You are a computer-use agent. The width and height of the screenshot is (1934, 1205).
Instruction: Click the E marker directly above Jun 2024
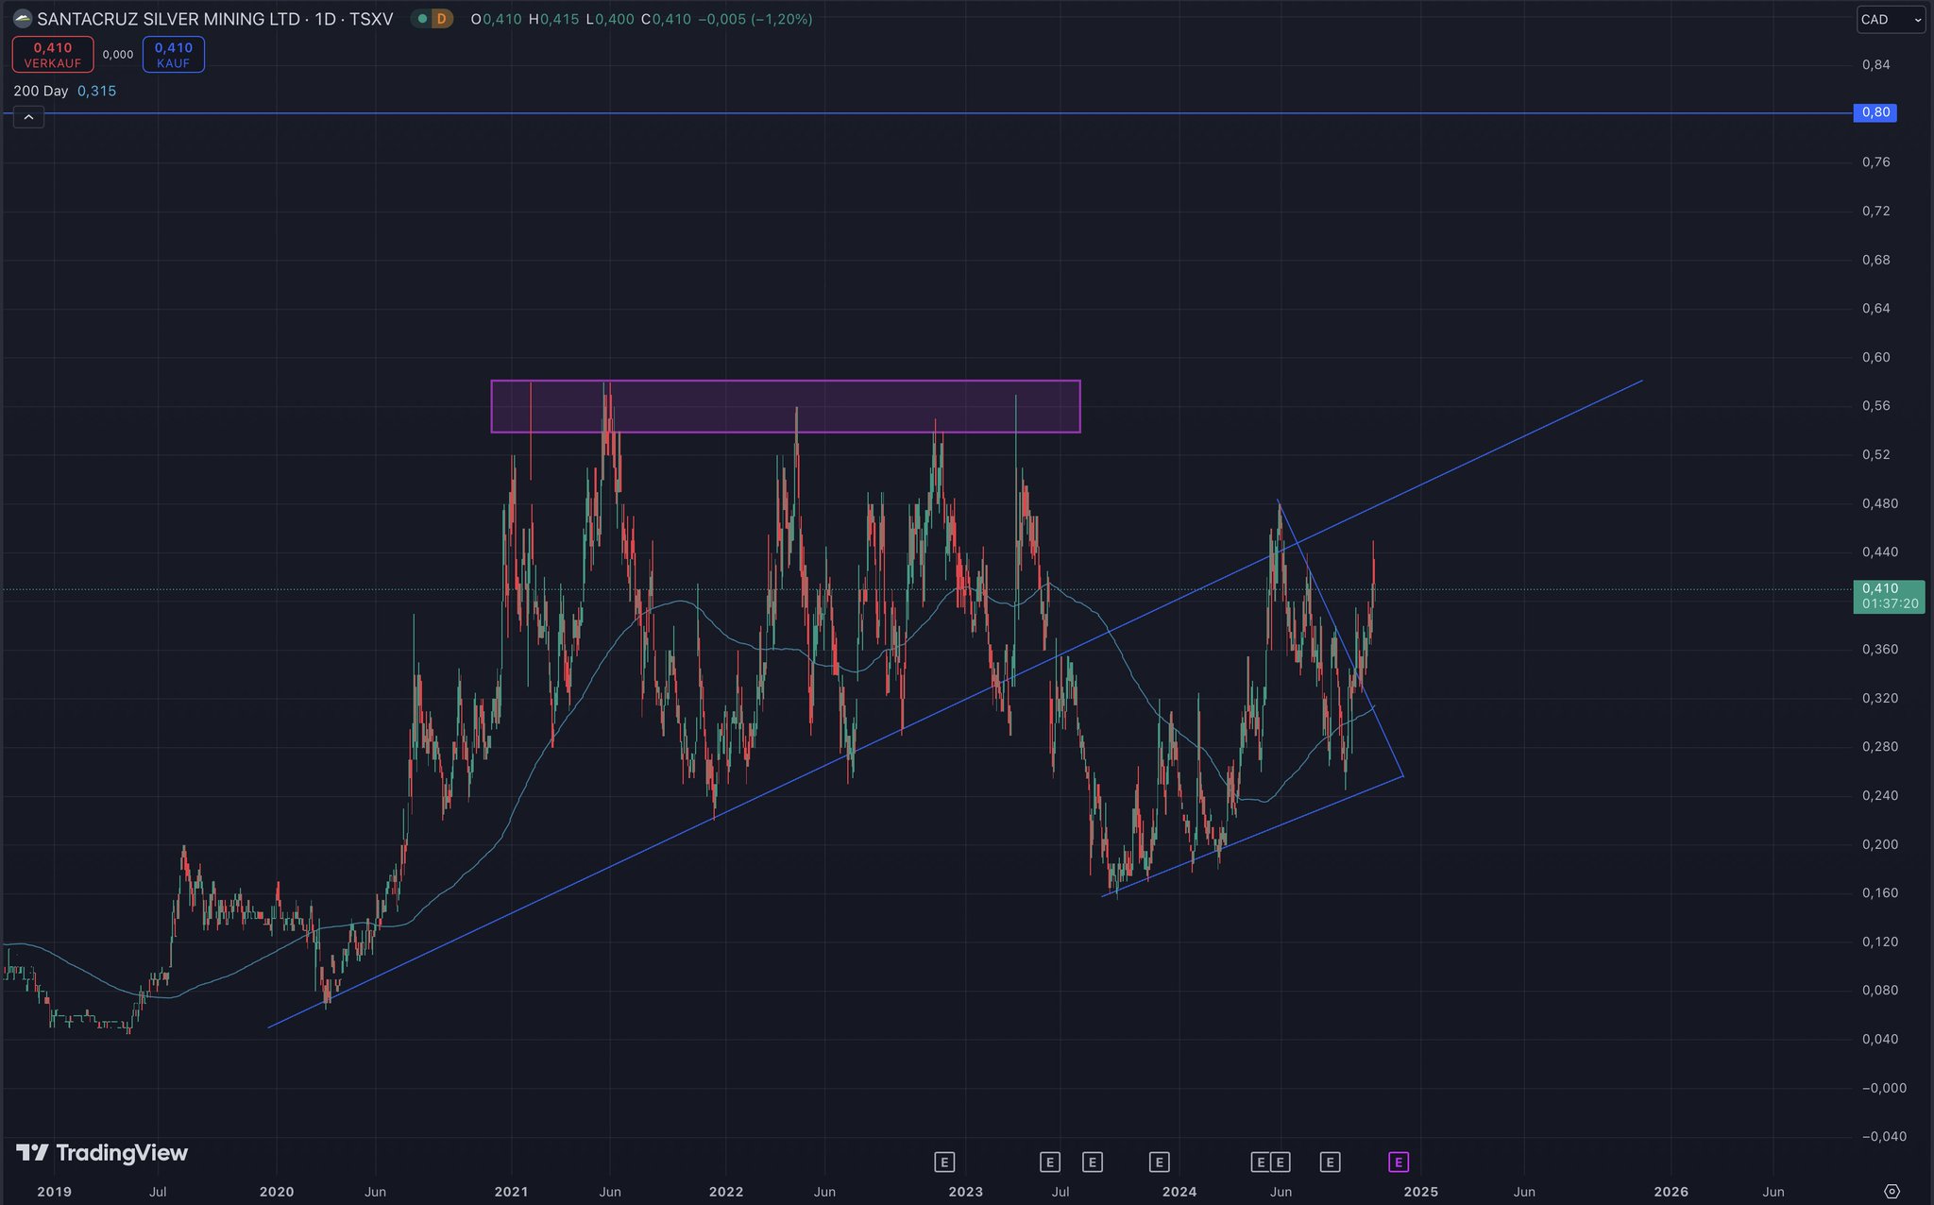coord(1281,1163)
